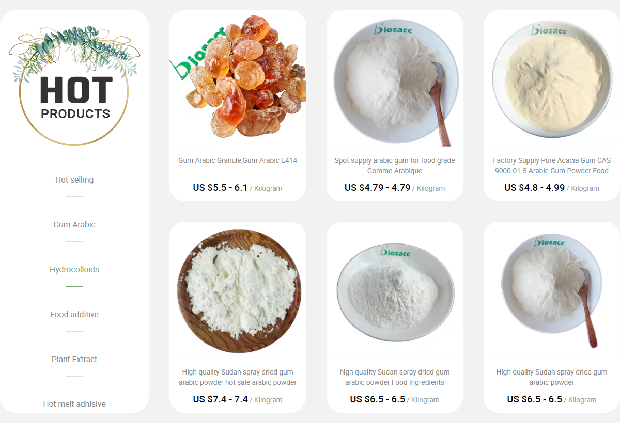Select the Hot selling category
620x423 pixels.
(74, 180)
